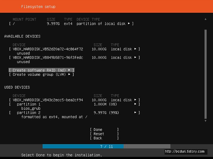Click the vertical scrollbar thumb
Screen dimensions: 213x159
[206, 74]
